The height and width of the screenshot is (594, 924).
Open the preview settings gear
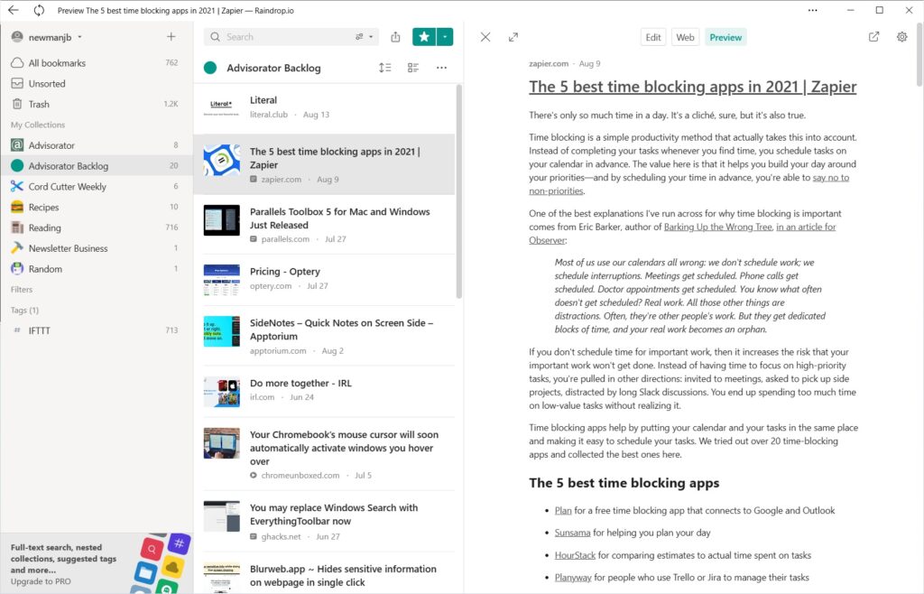[x=901, y=37]
